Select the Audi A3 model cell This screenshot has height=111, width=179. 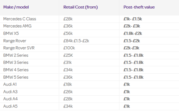pos(10,92)
